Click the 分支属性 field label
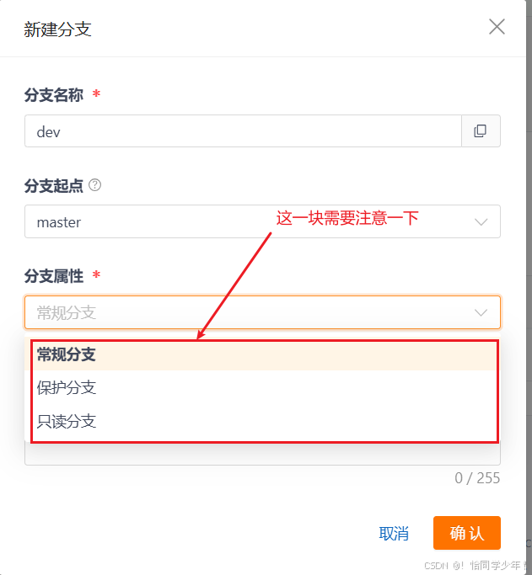 click(x=54, y=276)
